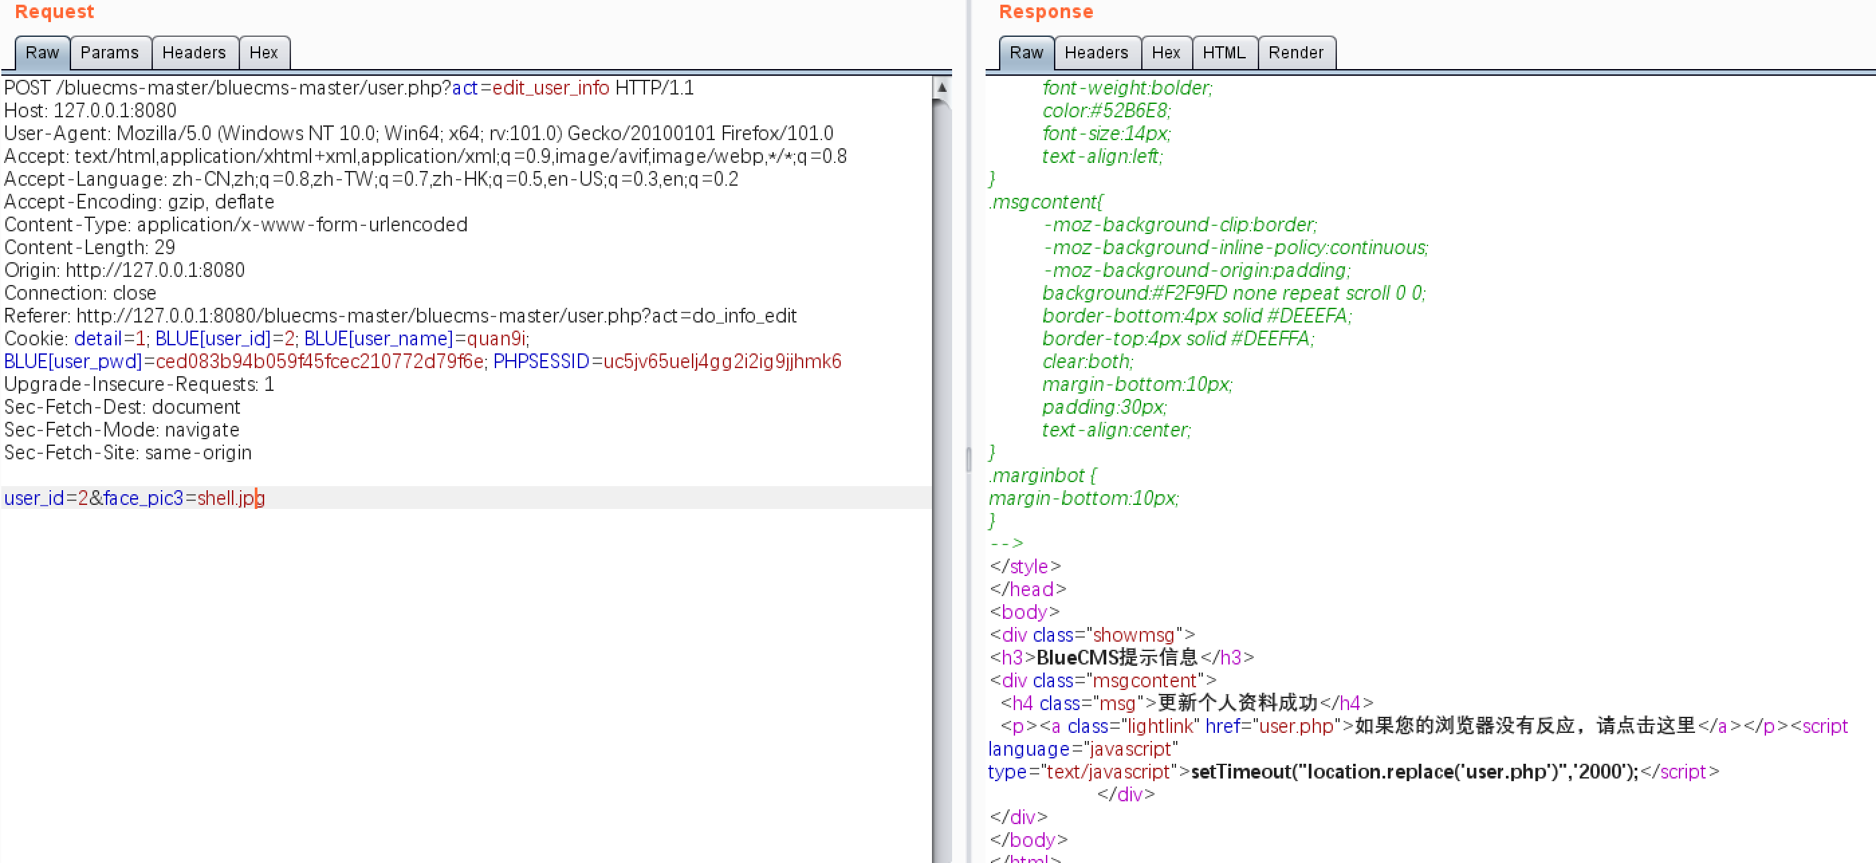This screenshot has height=863, width=1876.
Task: Click the BLUE[user_name]=quan9i cookie value
Action: click(x=416, y=339)
